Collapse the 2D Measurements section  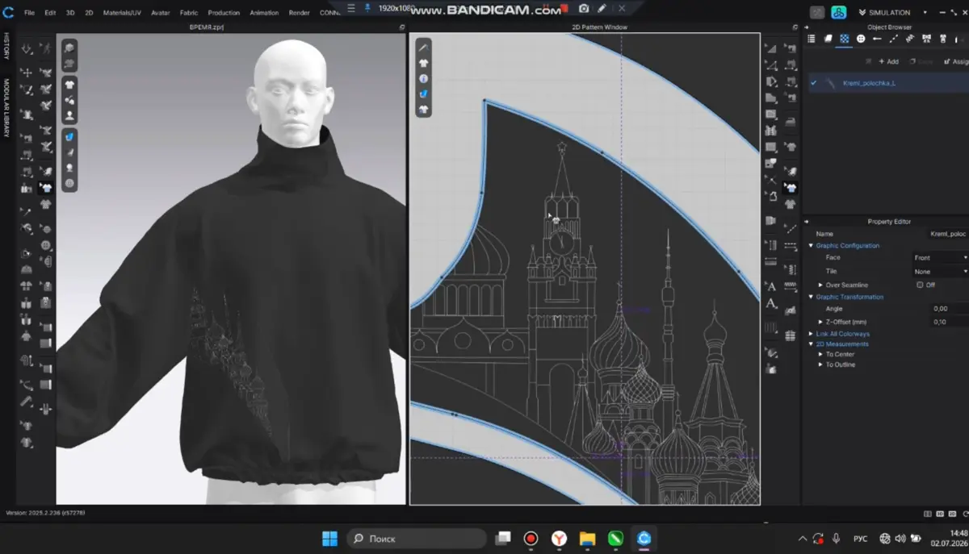point(812,344)
